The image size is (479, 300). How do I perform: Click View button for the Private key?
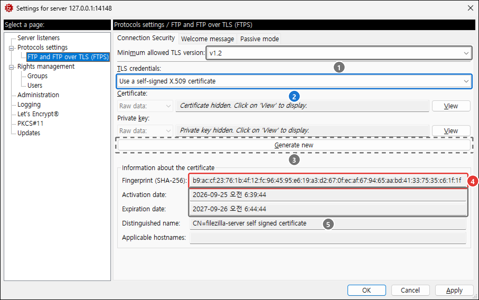[x=451, y=131]
